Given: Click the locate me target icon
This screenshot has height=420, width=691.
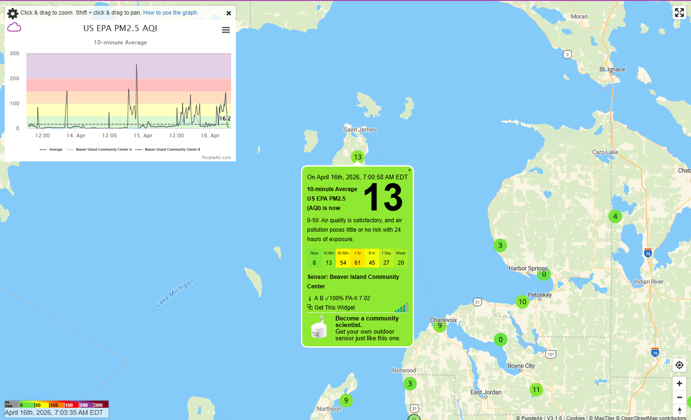Looking at the screenshot, I should tap(679, 365).
